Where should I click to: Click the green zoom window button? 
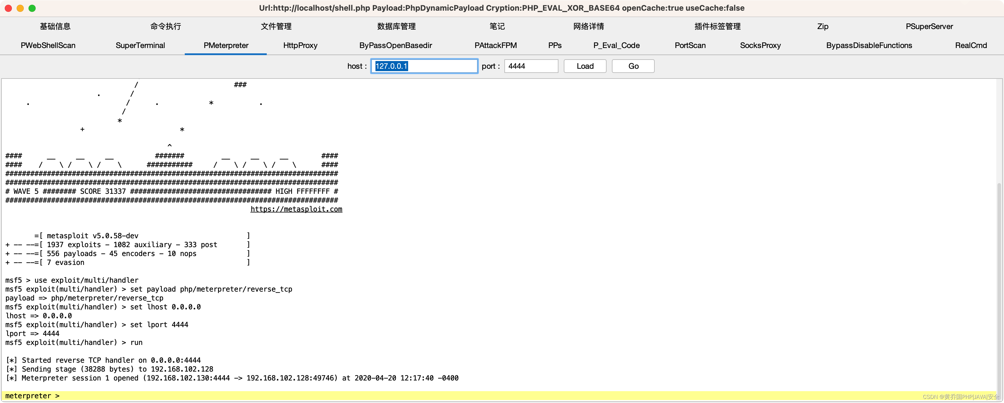[x=32, y=8]
